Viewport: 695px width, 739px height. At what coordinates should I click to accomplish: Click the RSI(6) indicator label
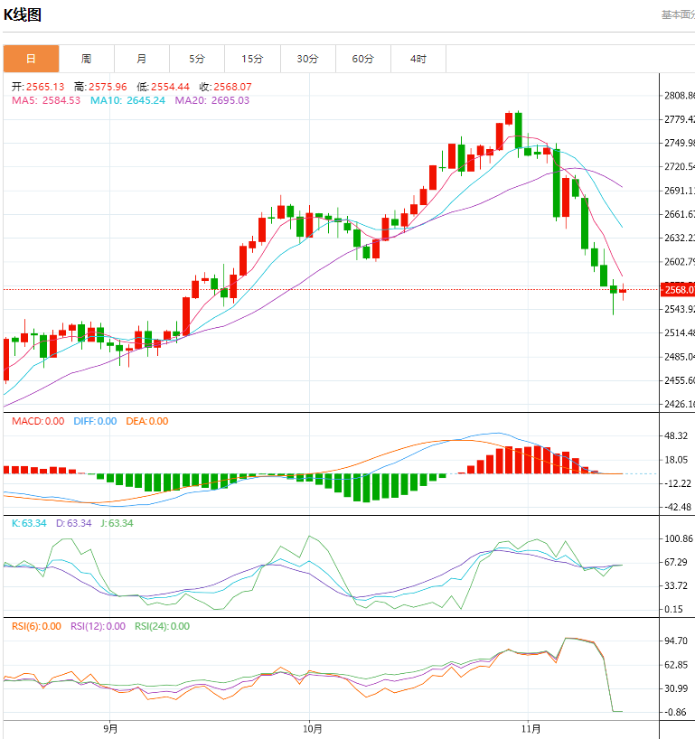click(36, 626)
